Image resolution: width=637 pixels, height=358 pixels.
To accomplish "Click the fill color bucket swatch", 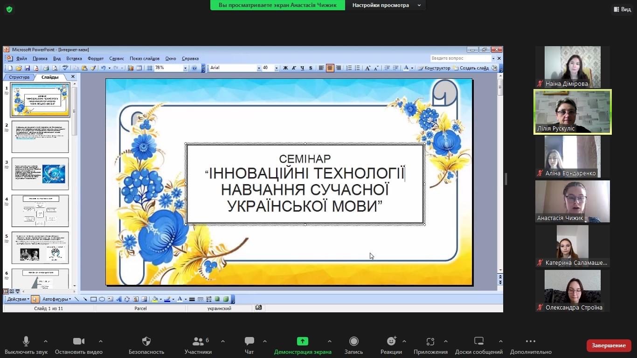I will point(155,299).
